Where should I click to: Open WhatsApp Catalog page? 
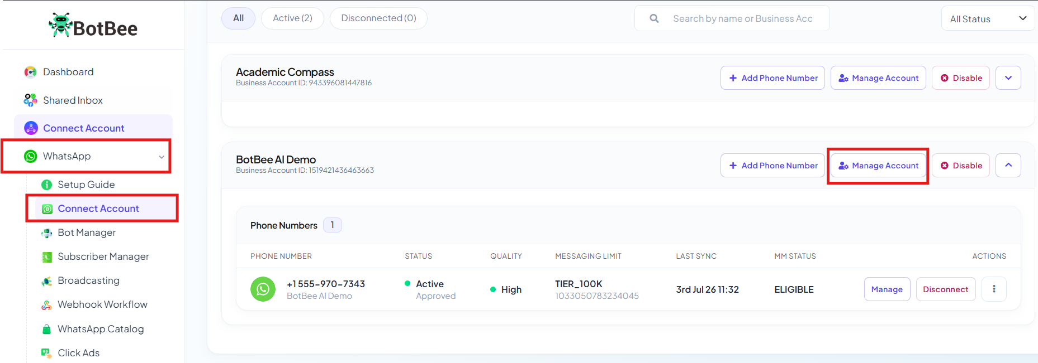click(x=101, y=329)
